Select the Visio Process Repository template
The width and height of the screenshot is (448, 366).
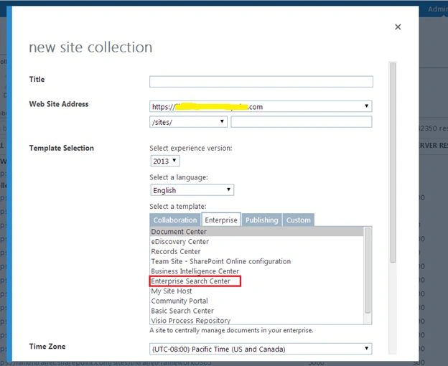tap(256, 320)
